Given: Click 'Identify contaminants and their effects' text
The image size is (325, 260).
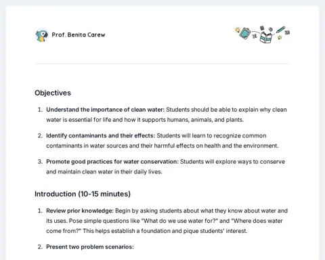Looking at the screenshot, I should (x=100, y=135).
